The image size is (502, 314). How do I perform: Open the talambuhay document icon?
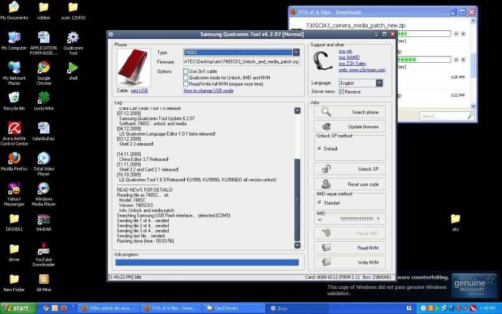coord(43,131)
